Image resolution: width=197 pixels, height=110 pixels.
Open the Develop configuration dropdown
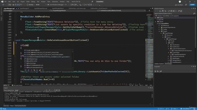31,5
